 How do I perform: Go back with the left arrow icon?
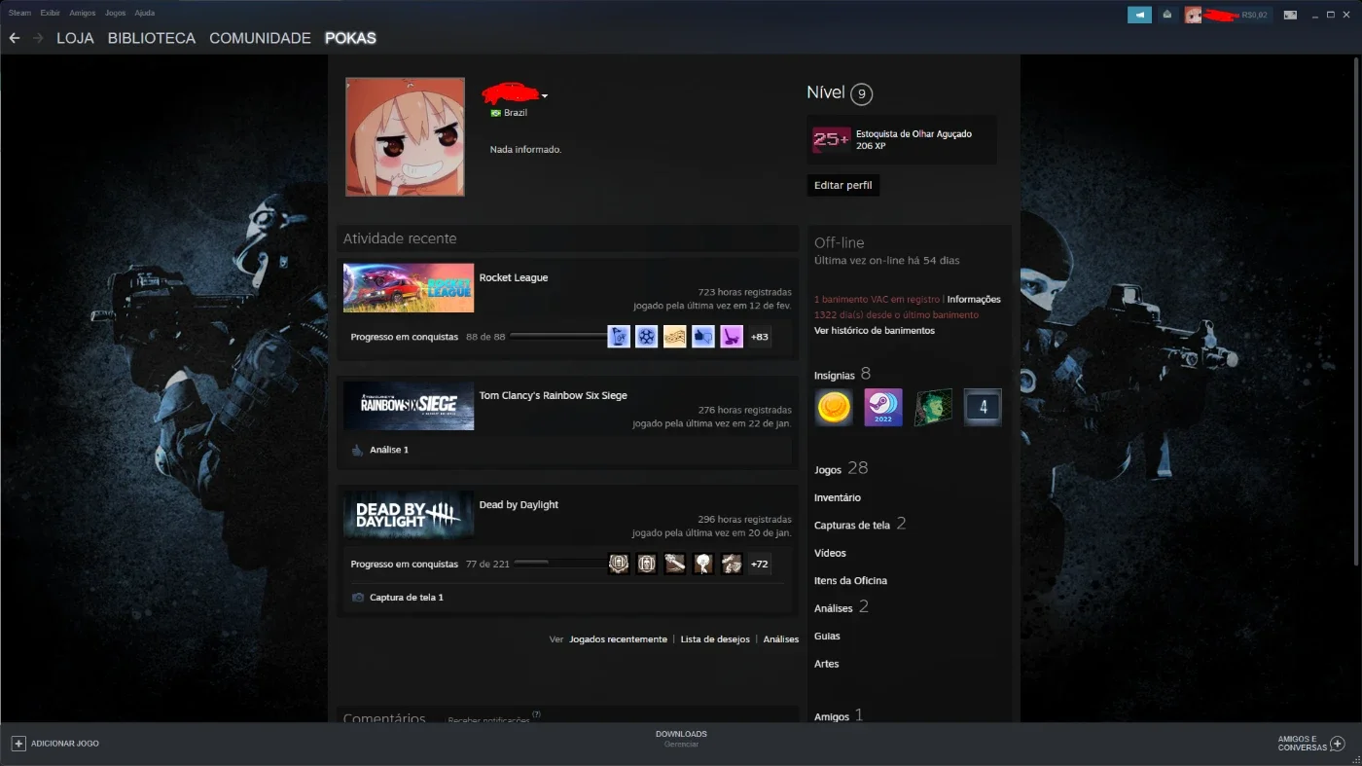(14, 38)
